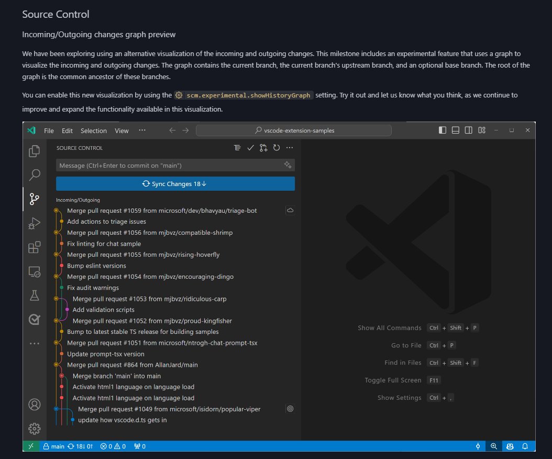This screenshot has height=459, width=552.
Task: Select the Source Control activity bar icon
Action: (34, 199)
